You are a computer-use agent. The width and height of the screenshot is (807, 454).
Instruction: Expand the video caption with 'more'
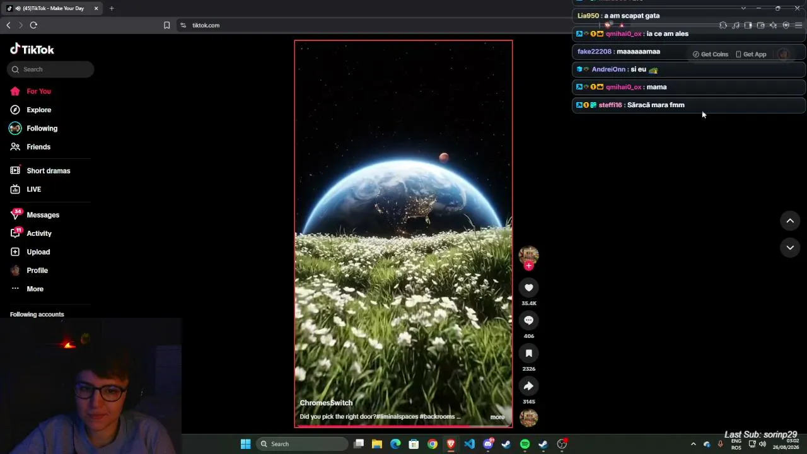click(x=497, y=417)
